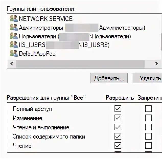Toggle allow checkbox for Чтение
162x159 pixels.
tap(118, 145)
